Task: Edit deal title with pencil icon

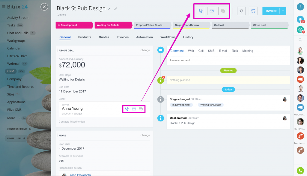Action: pos(109,9)
